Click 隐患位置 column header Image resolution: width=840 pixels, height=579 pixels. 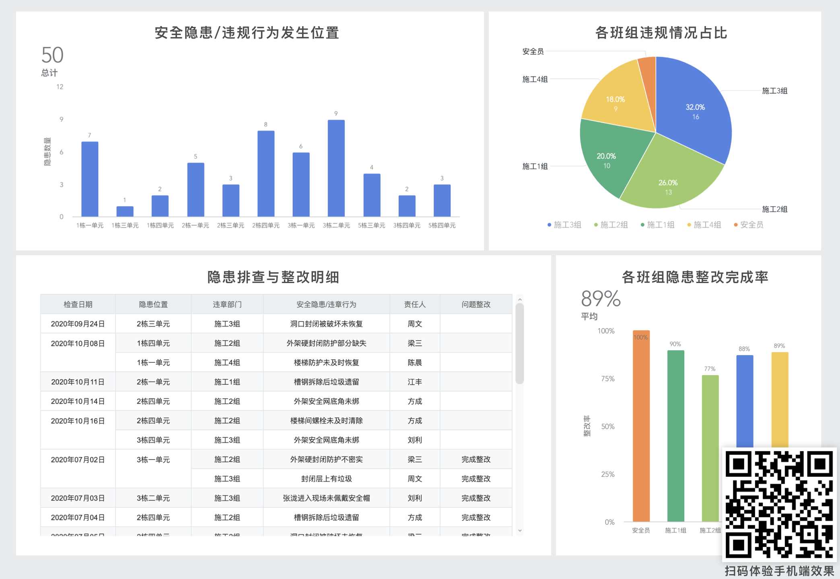click(x=153, y=304)
